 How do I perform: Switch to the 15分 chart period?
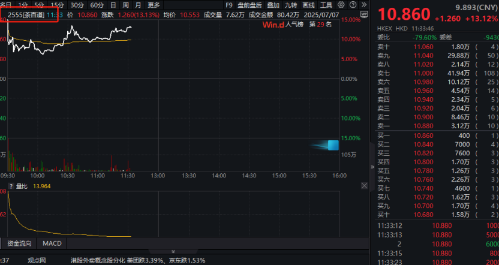(57, 5)
